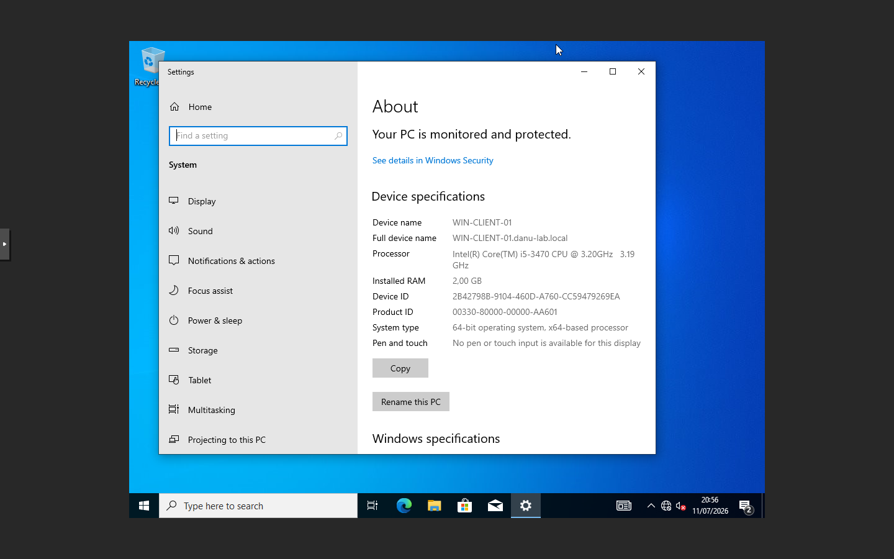Click the muted volume tray icon

[681, 506]
